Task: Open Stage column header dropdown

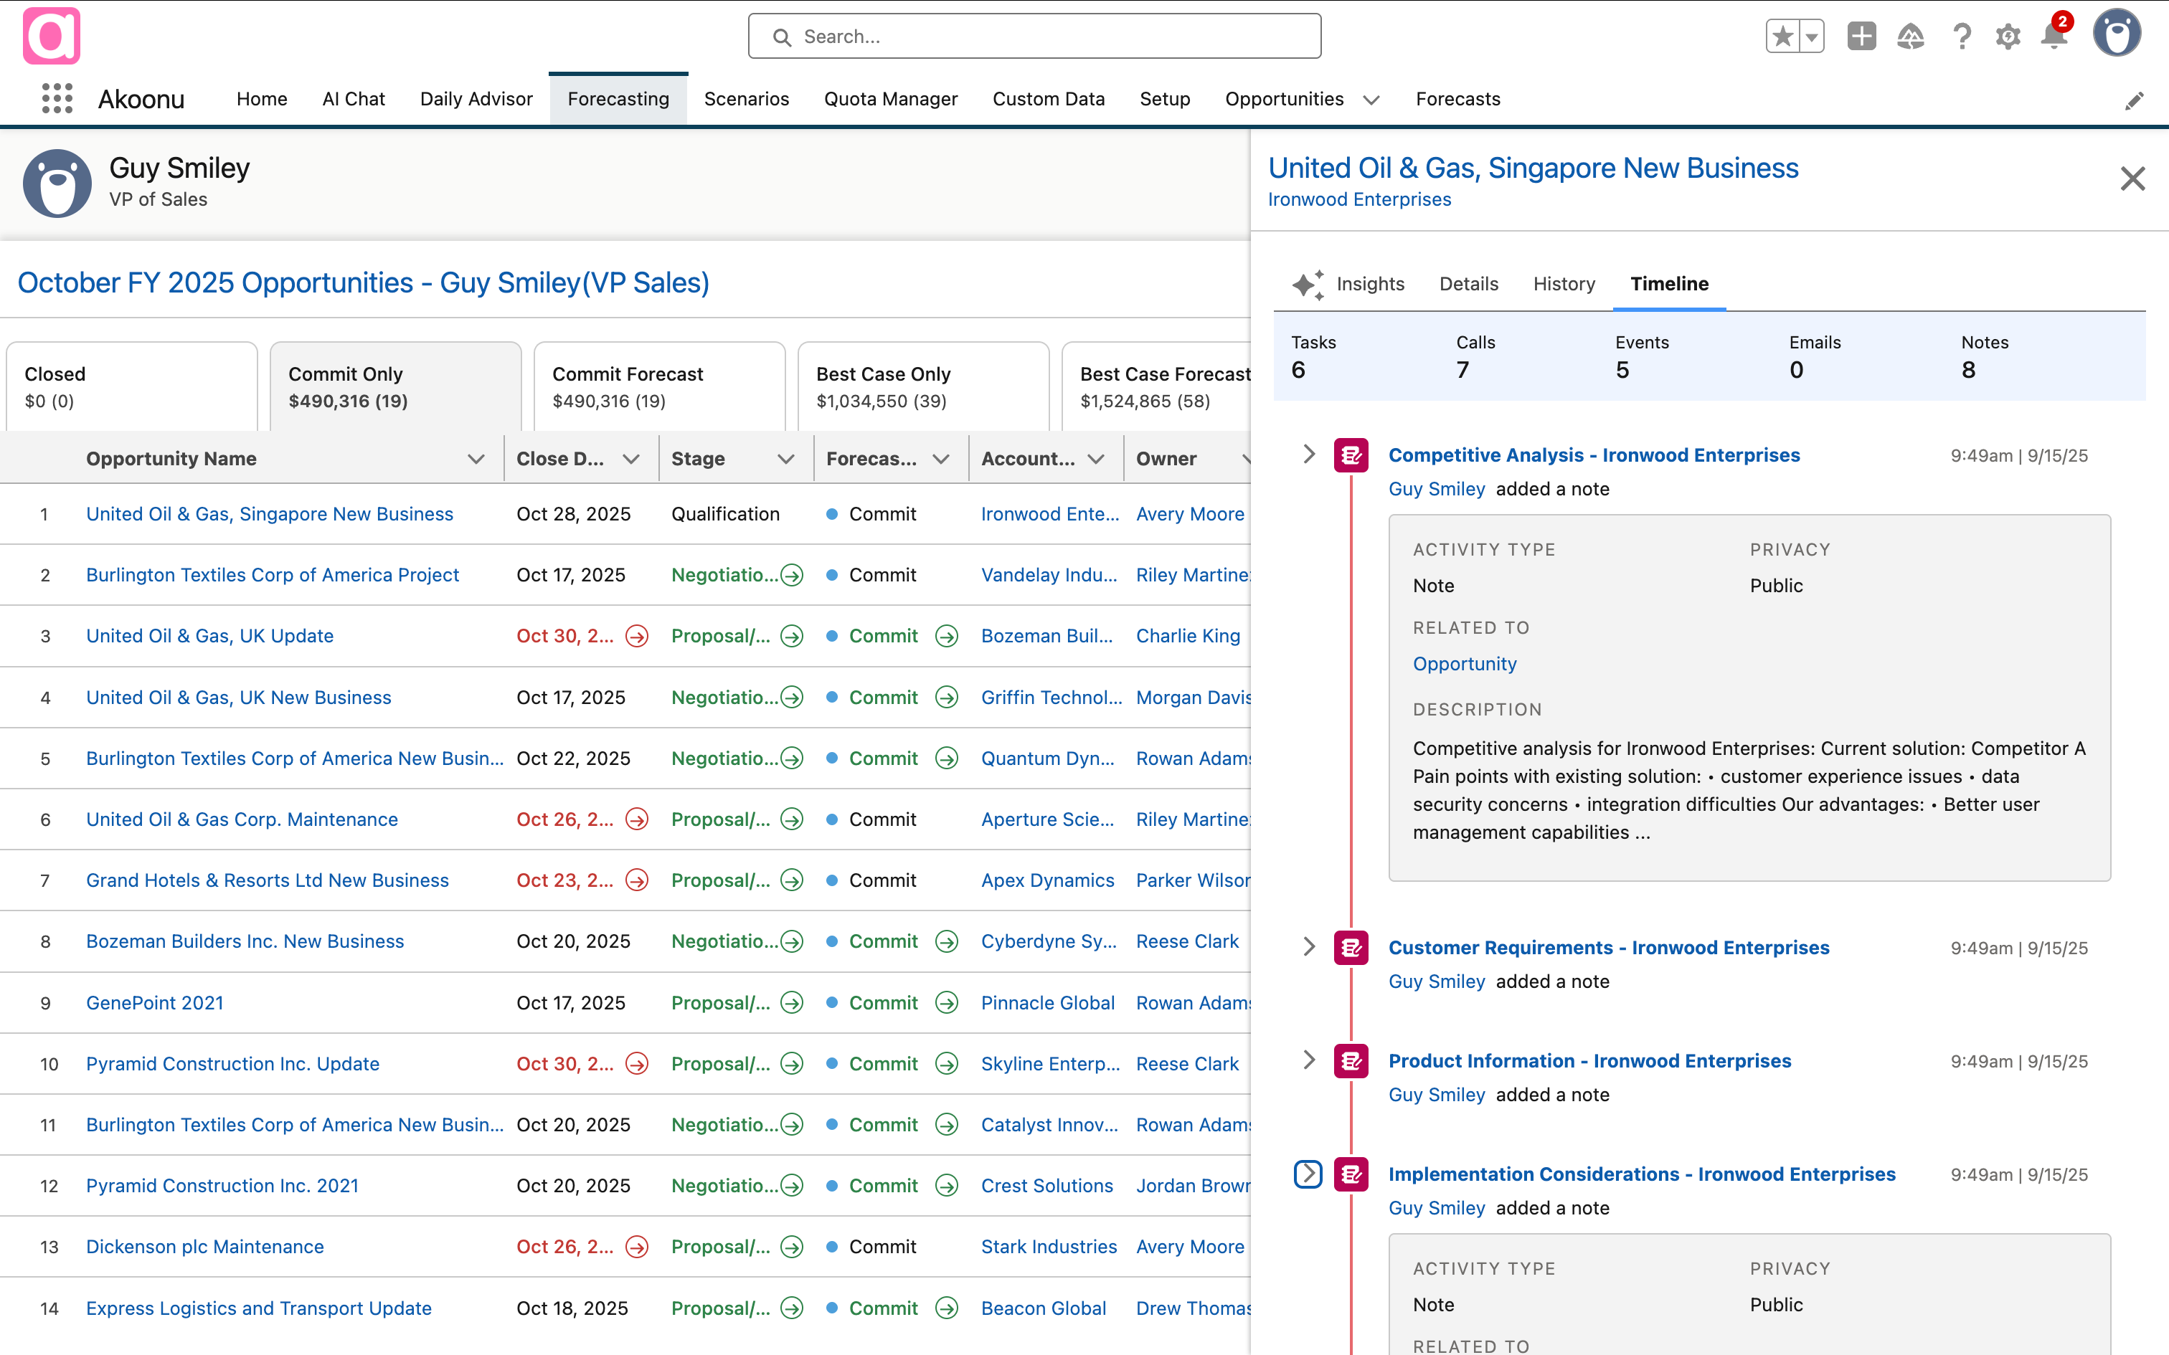Action: (786, 459)
